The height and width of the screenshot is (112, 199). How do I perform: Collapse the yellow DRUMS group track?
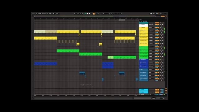click(x=140, y=28)
